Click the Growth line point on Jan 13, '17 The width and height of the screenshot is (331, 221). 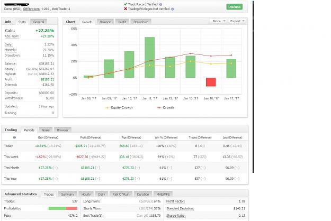click(x=191, y=53)
